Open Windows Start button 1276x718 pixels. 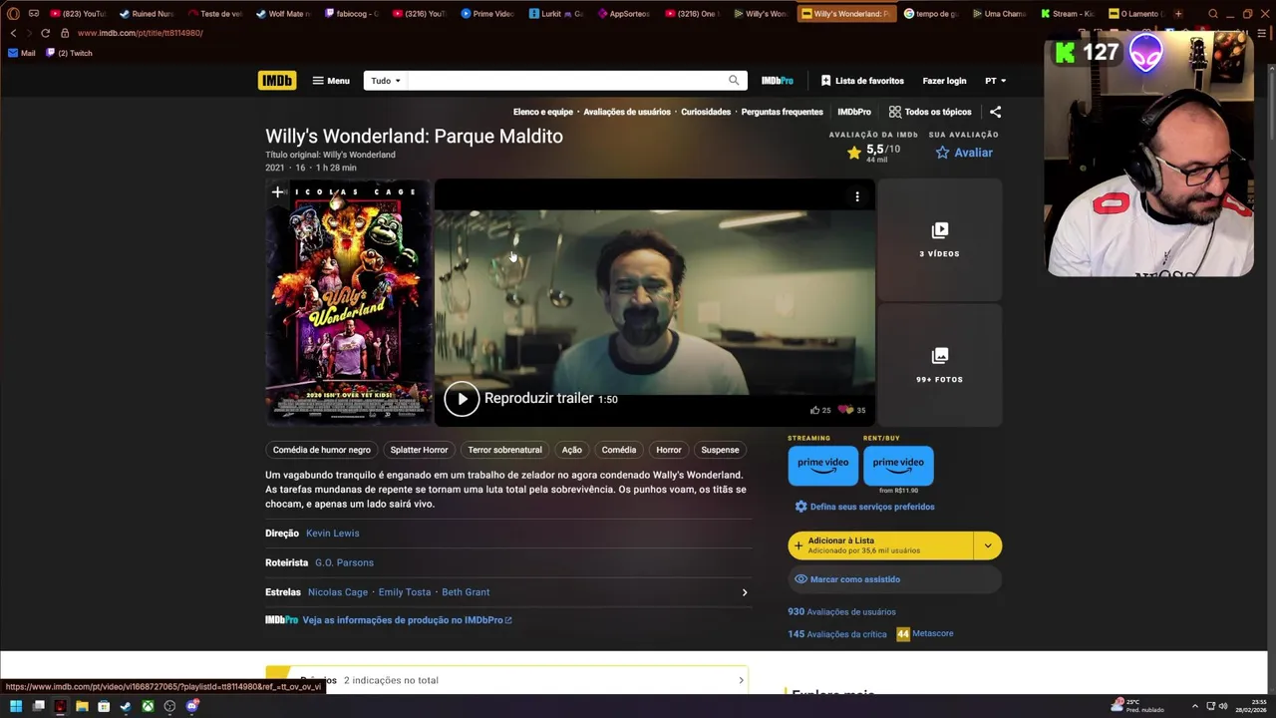15,706
